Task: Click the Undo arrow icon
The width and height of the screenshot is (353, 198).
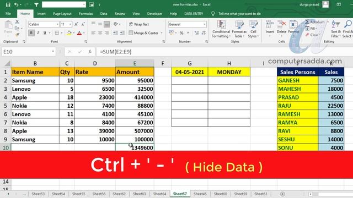Action: pyautogui.click(x=16, y=4)
